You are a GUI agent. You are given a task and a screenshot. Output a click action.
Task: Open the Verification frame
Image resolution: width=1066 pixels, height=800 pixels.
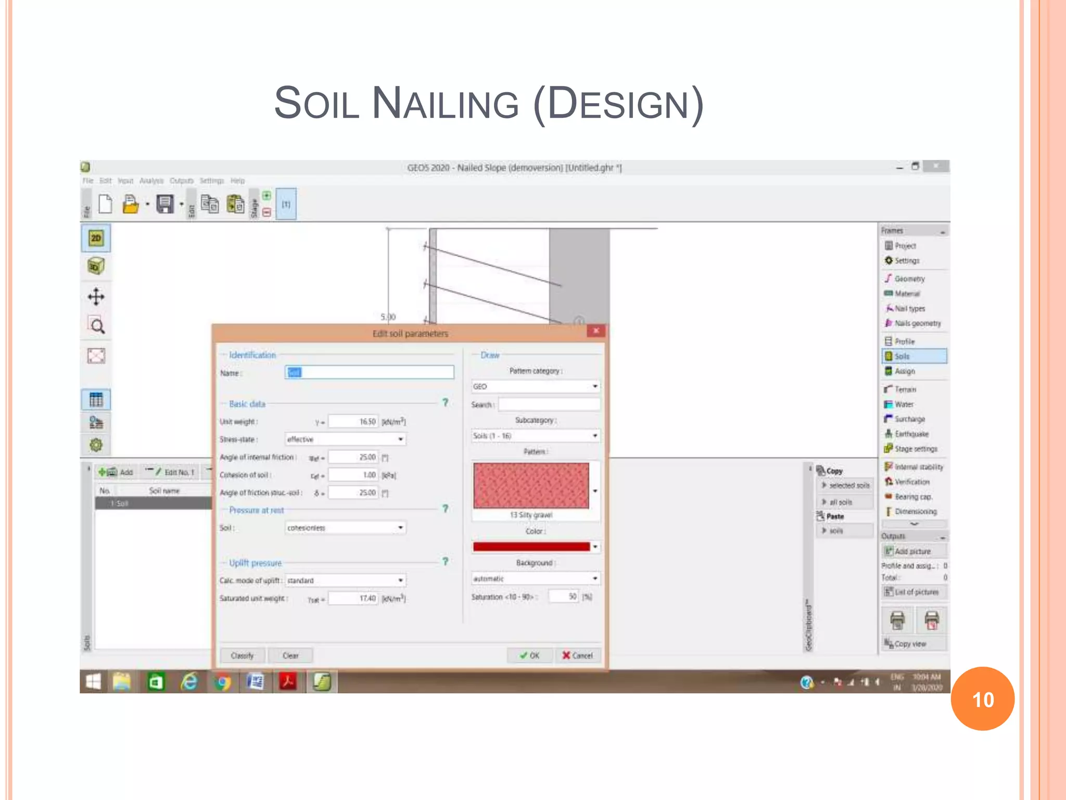(x=911, y=482)
